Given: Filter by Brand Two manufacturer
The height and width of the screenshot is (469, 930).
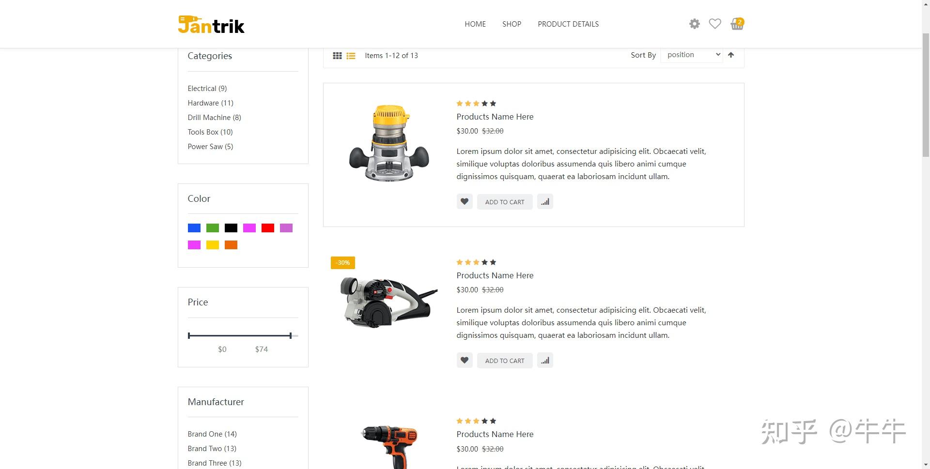Looking at the screenshot, I should pos(212,449).
